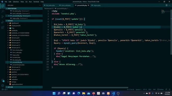
Task: Switch to XAMPP app on taskbar
Action: [108, 93]
